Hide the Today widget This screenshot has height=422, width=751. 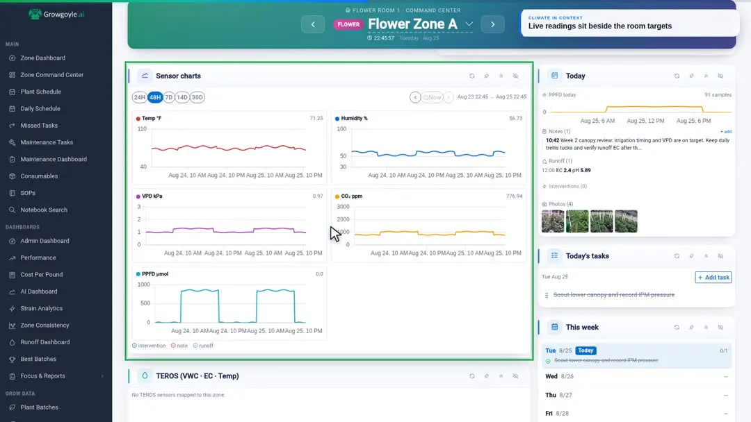(721, 76)
